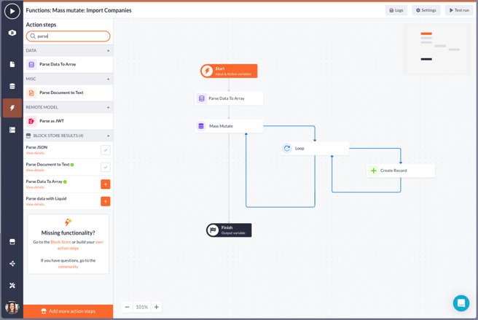The width and height of the screenshot is (478, 320).
Task: Open the Logs tab
Action: point(396,10)
